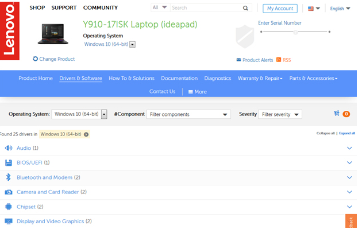The height and width of the screenshot is (233, 362).
Task: Open the English language dropdown
Action: coord(340,9)
